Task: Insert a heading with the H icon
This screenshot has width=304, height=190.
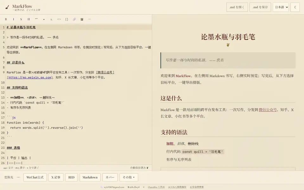Action: tap(29, 19)
